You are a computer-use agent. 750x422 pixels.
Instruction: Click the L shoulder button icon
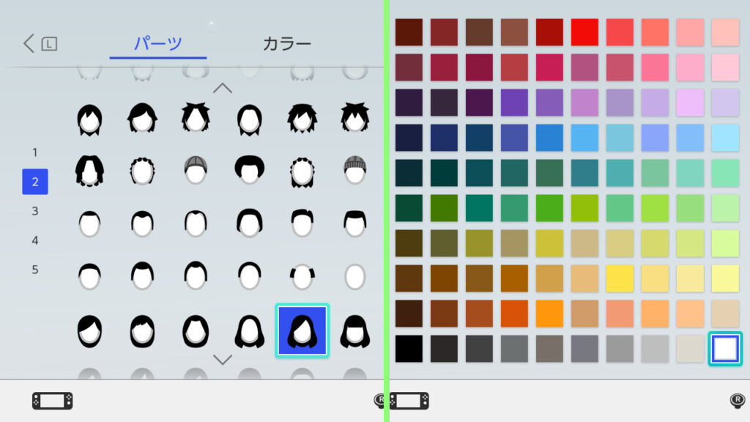coord(49,44)
